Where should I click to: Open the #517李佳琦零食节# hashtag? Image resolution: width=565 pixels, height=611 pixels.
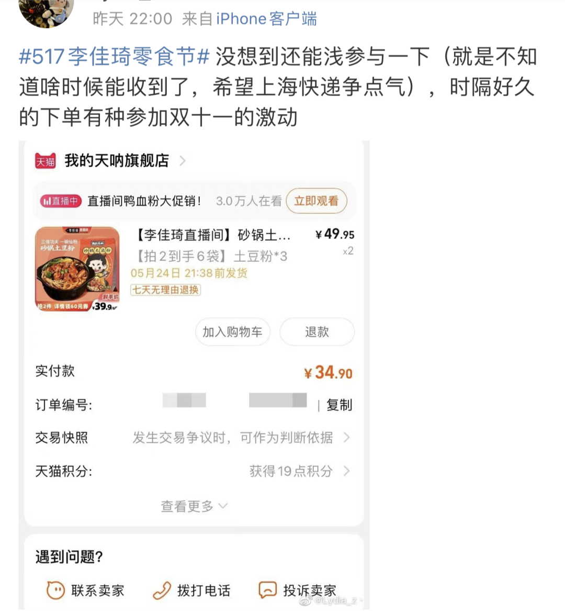pos(114,56)
